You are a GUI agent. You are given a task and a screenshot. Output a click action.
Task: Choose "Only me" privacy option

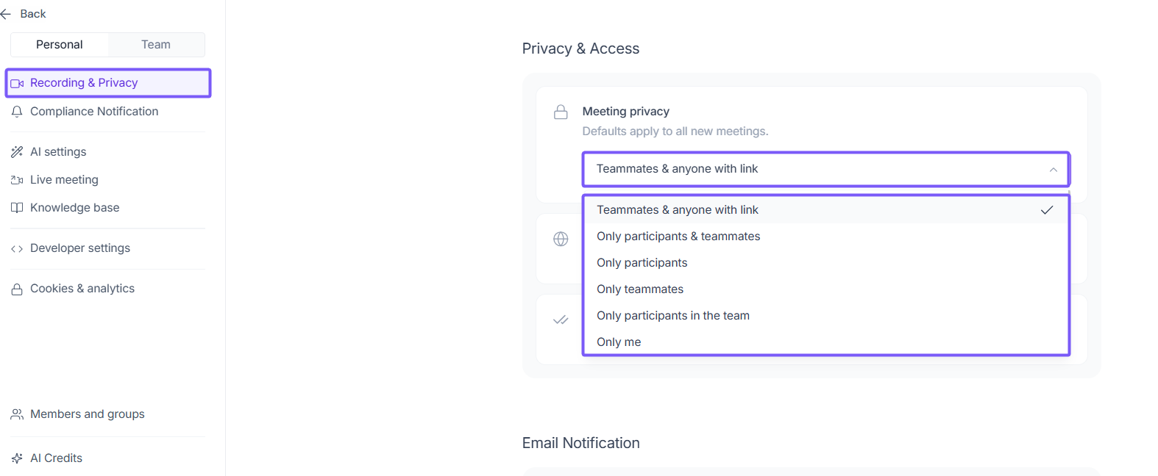click(619, 342)
